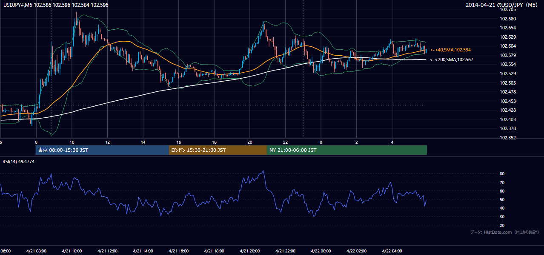This screenshot has width=544, height=255.
Task: Click the 200 SMA 102.567 label
Action: (451, 59)
